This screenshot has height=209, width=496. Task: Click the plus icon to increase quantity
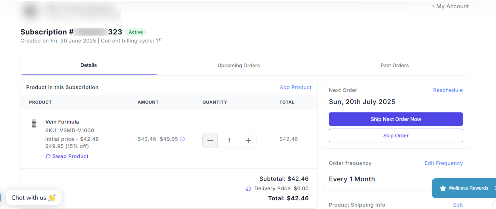248,141
